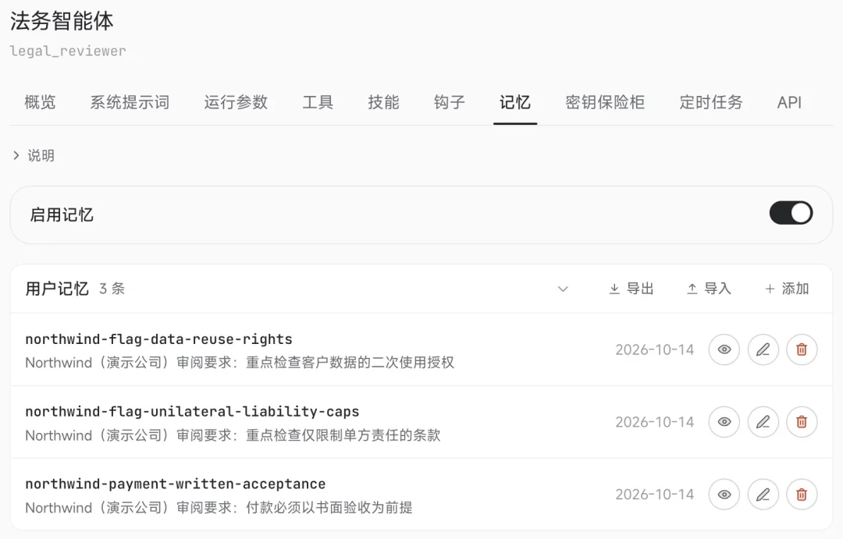843x539 pixels.
Task: View the northwind-flag-data-reuse-rights memory
Action: coord(724,349)
